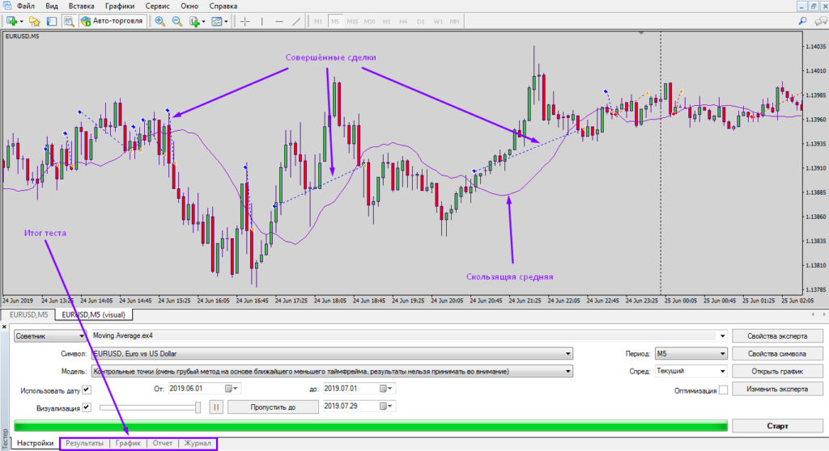The image size is (829, 451).
Task: Open the indicators list dropdown arrow
Action: pyautogui.click(x=203, y=22)
